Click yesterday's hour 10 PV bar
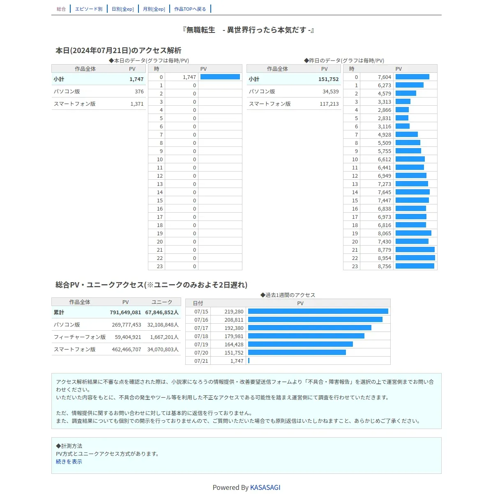The height and width of the screenshot is (494, 493). [x=410, y=159]
